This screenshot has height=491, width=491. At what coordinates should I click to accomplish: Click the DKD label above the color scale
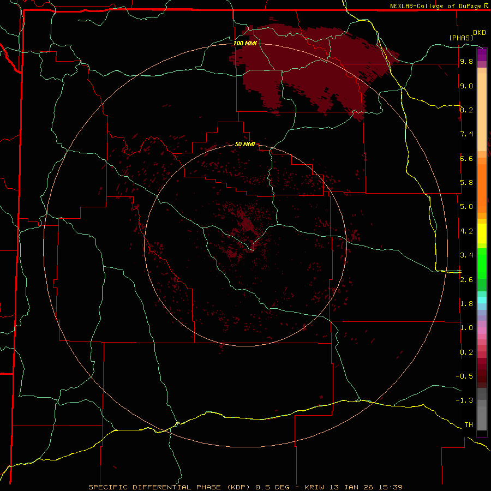[480, 33]
